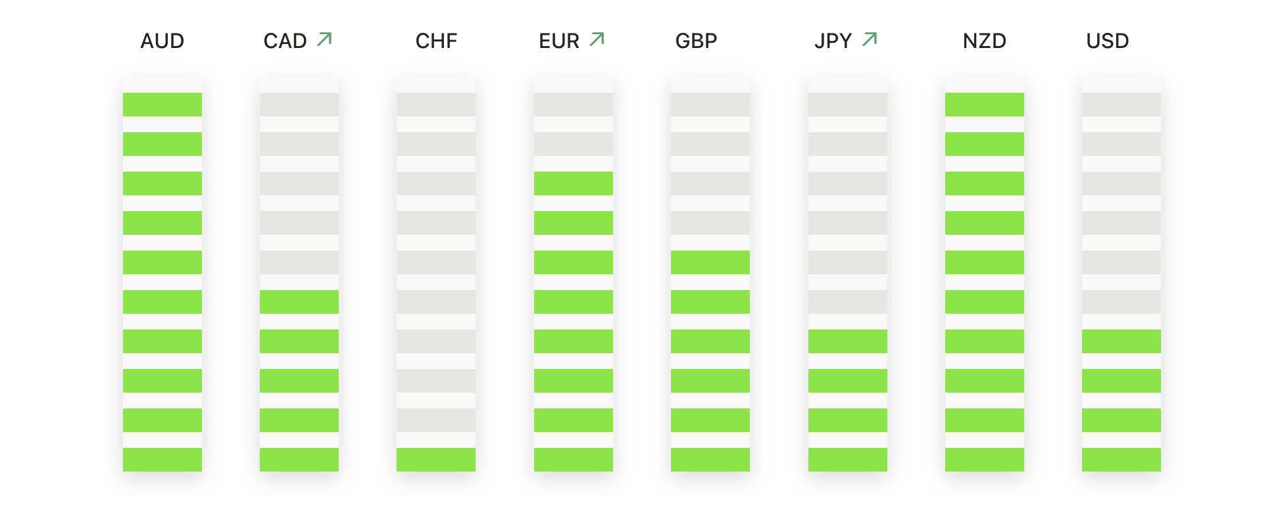Open the GBP currency heading
This screenshot has height=513, width=1284.
coord(696,41)
